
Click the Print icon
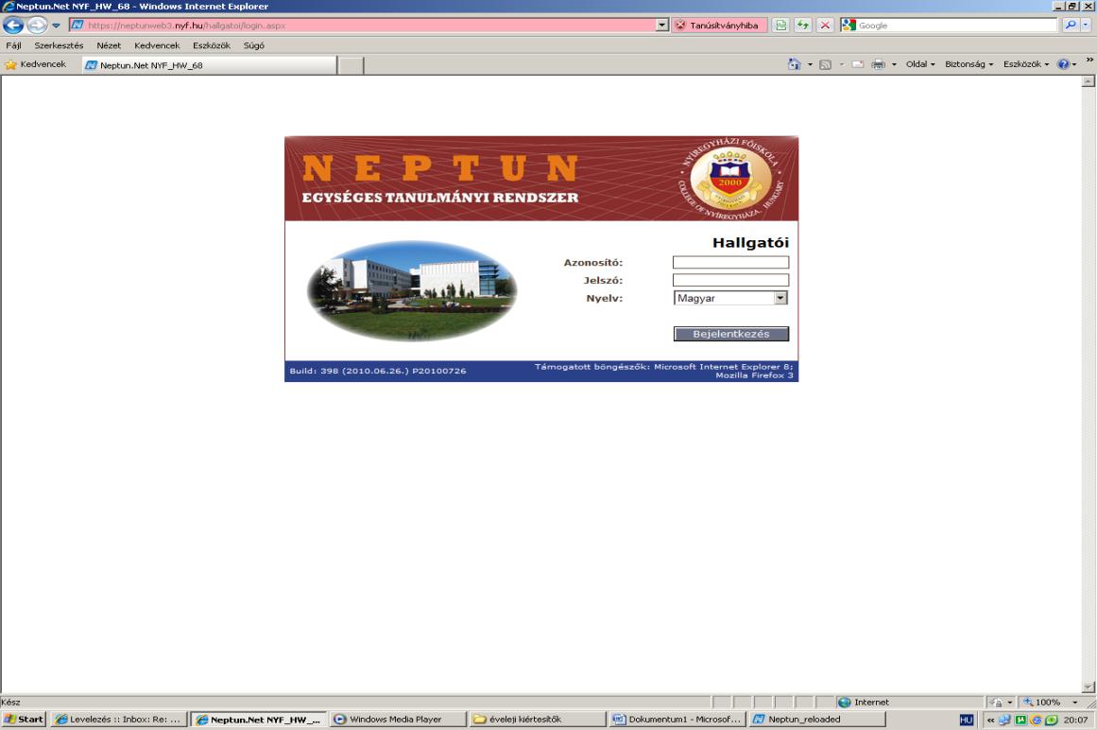[878, 64]
